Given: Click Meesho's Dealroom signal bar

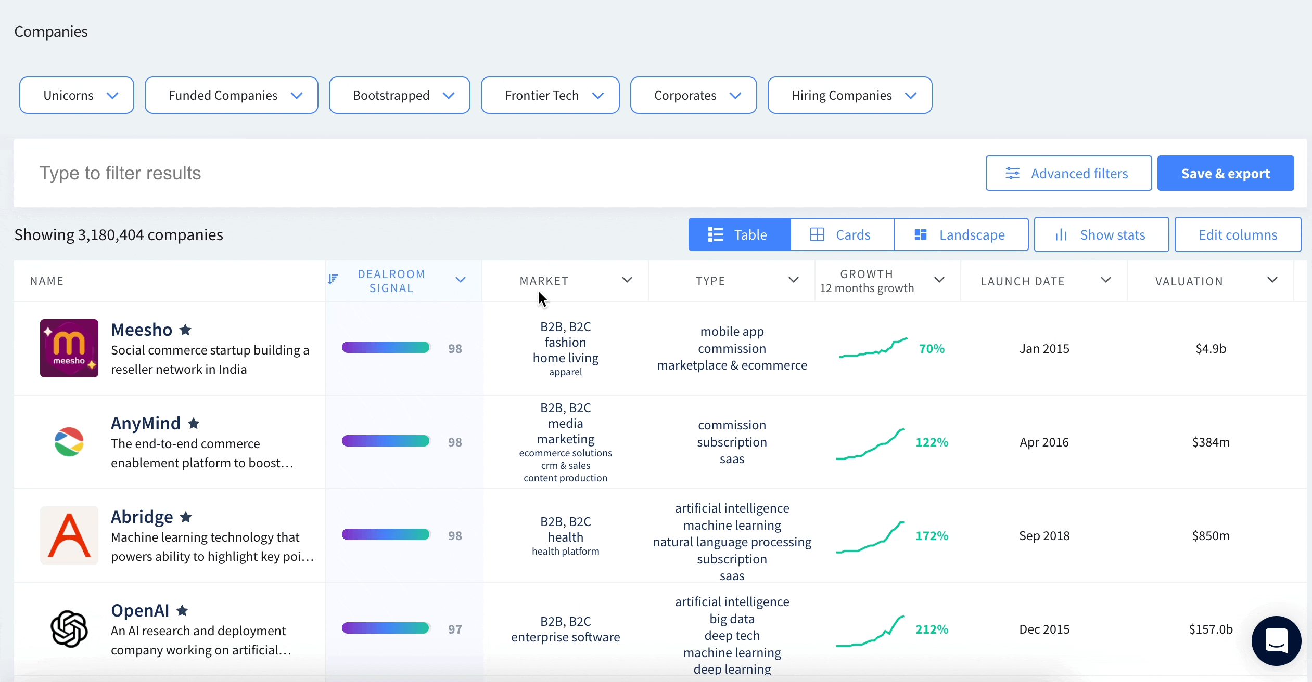Looking at the screenshot, I should pos(386,347).
